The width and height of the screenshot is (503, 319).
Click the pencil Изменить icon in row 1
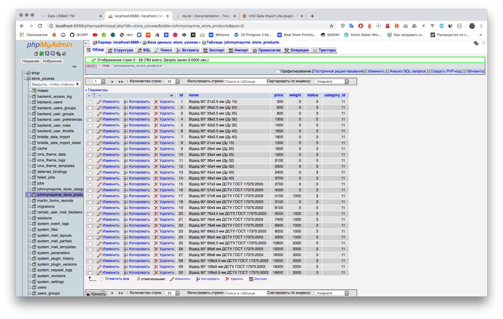(99, 101)
